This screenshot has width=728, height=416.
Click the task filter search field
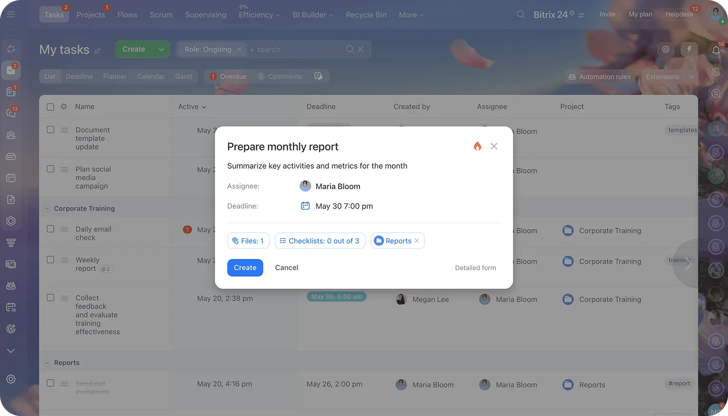tap(293, 50)
